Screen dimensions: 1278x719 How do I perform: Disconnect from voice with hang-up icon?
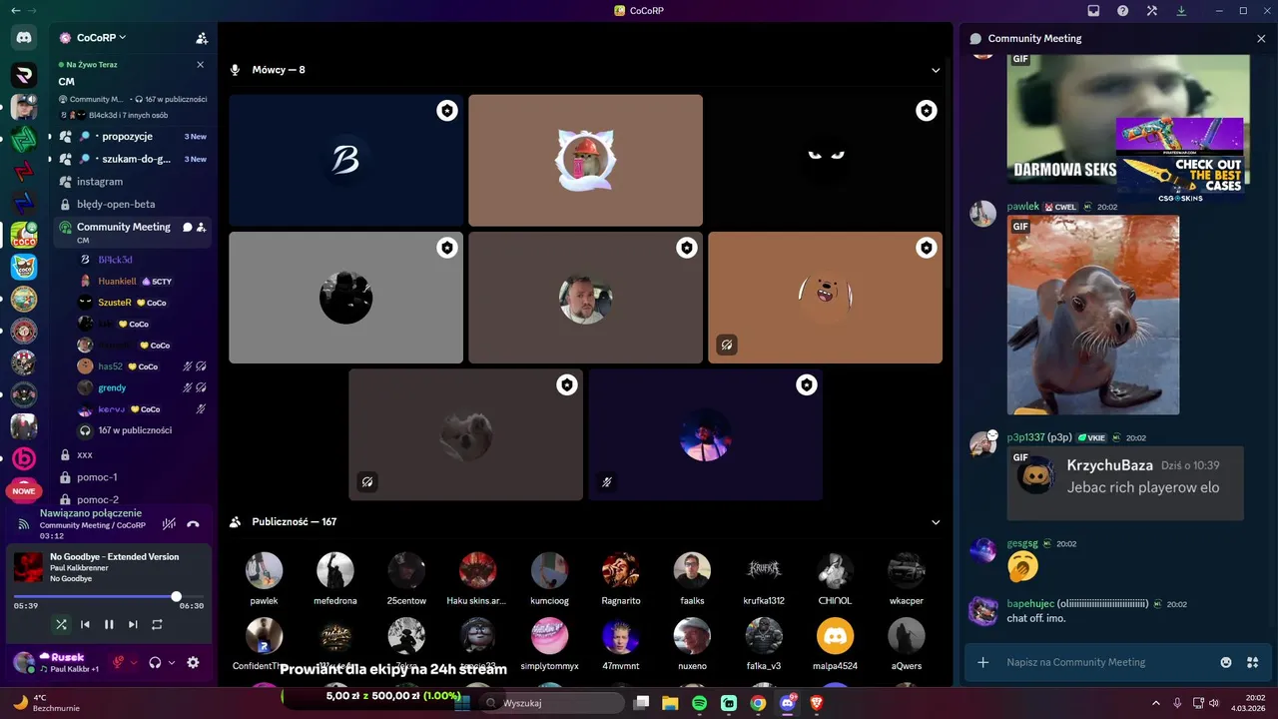193,523
